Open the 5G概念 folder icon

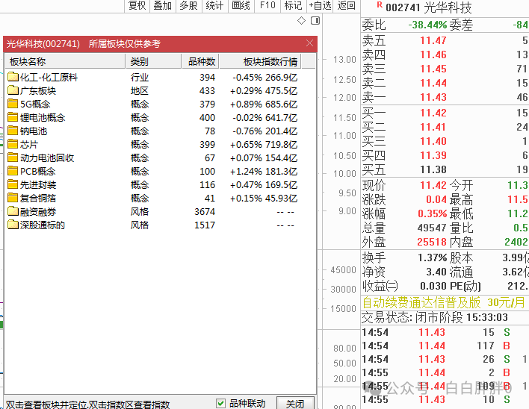pos(13,104)
